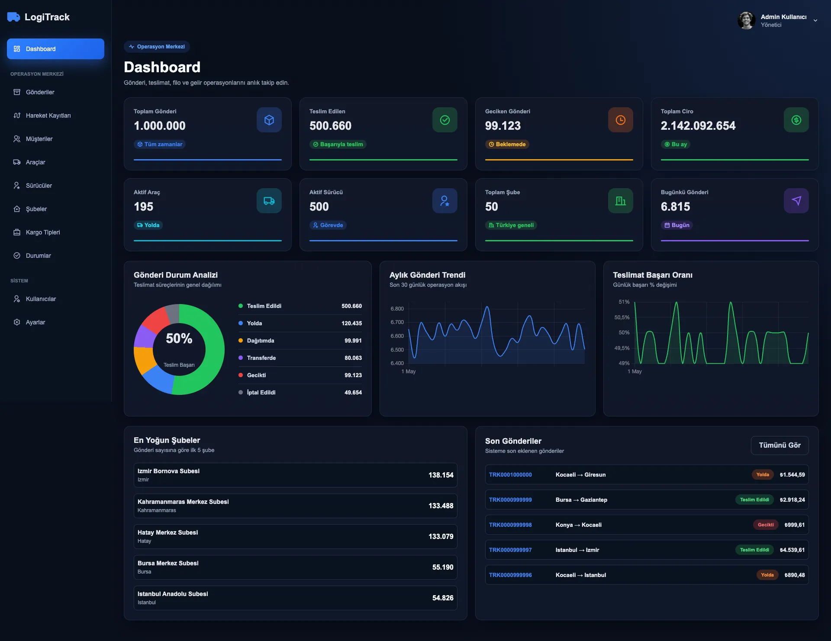
Task: Select the Istanbul Anadolu Subesi row
Action: pos(296,598)
